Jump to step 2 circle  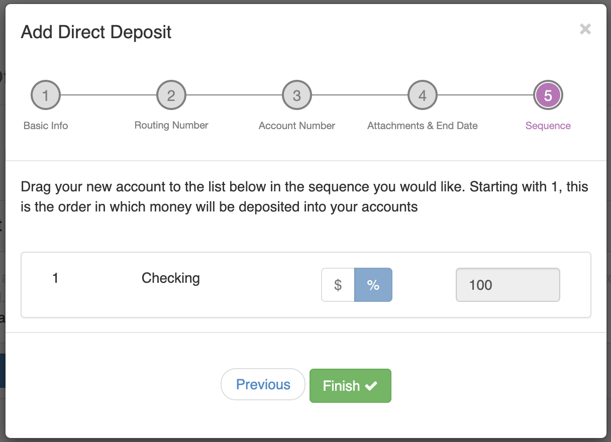(x=171, y=95)
